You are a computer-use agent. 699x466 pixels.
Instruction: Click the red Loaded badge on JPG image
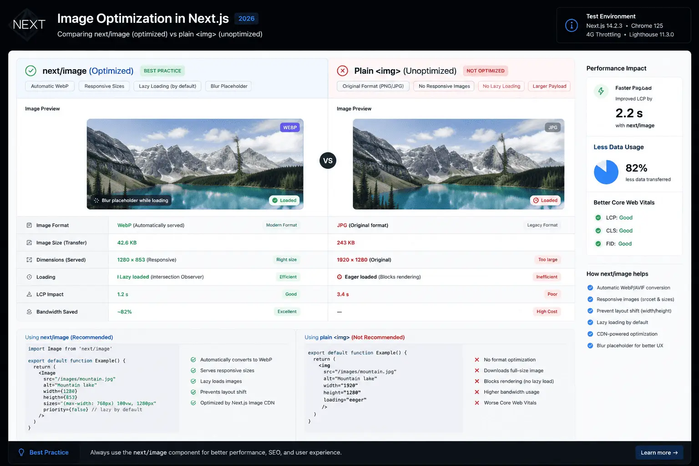click(546, 200)
